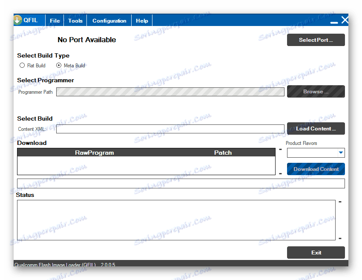Expand the Product Flavors dropdown arrow

coord(341,153)
